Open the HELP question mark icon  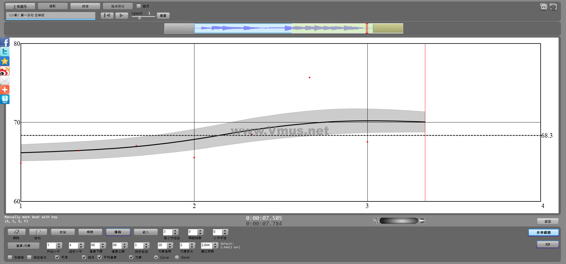[5, 99]
